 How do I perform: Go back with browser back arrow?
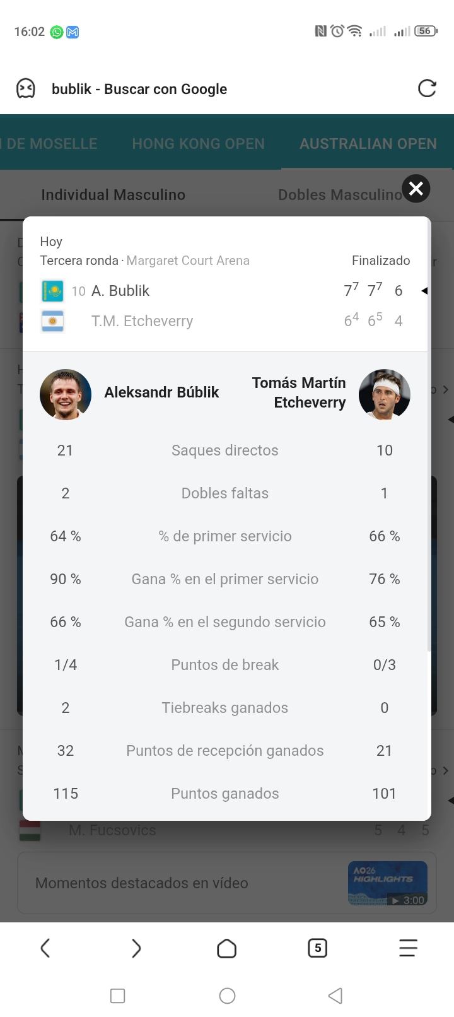tap(45, 948)
